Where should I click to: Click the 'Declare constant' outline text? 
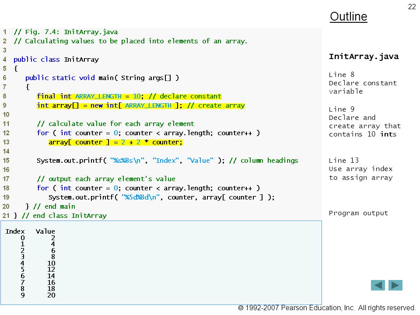click(x=363, y=83)
